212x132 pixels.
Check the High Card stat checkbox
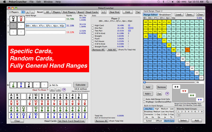(x=92, y=25)
